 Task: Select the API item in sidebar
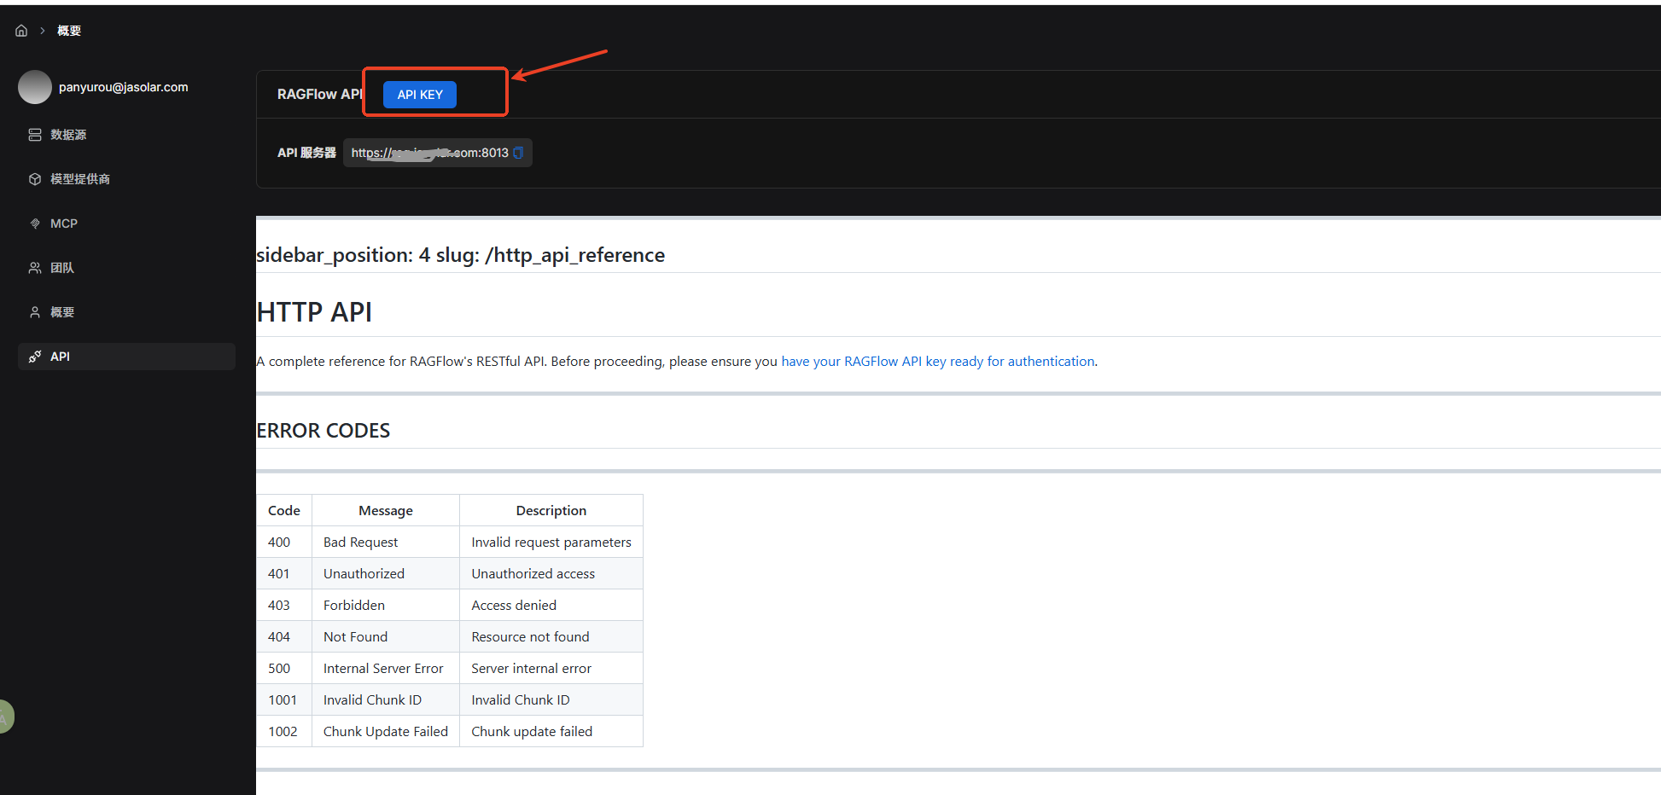click(60, 357)
